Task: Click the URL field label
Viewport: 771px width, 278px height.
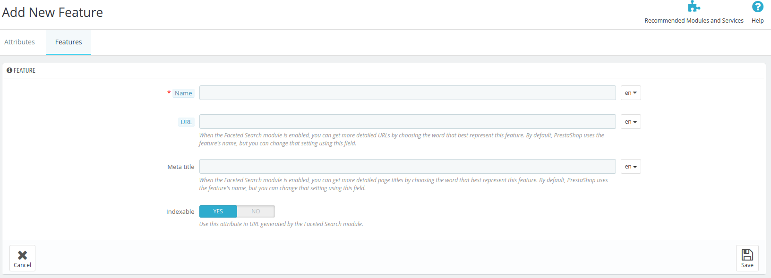Action: (x=186, y=122)
